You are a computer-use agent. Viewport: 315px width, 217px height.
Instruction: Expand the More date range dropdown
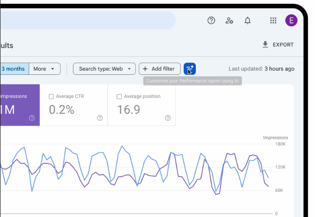(45, 69)
